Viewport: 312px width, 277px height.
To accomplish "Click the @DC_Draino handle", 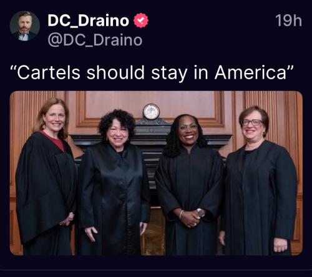I will tap(95, 40).
